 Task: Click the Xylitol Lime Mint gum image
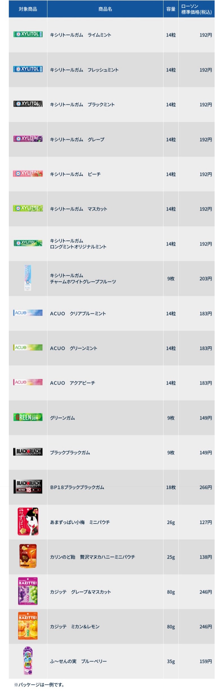28,34
